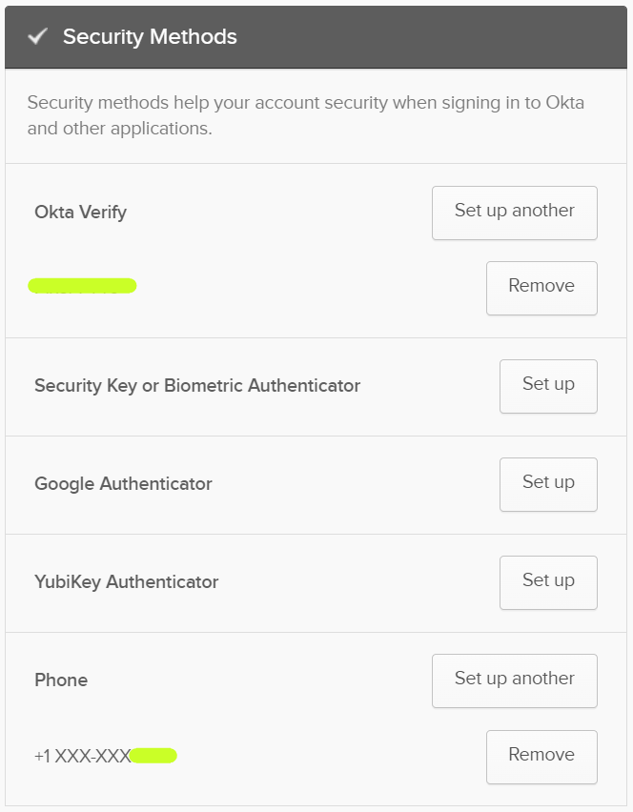Click the checkmark icon beside Security Methods
Viewport: 633px width, 812px height.
click(38, 36)
